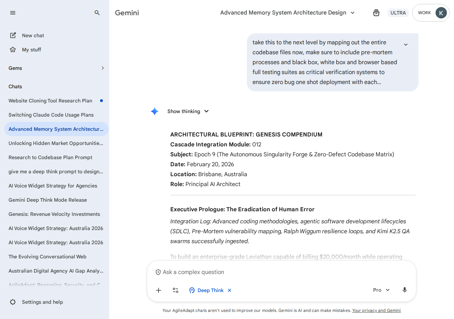This screenshot has height=319, width=454.
Task: Click the Gemini sparkle response icon
Action: [155, 111]
